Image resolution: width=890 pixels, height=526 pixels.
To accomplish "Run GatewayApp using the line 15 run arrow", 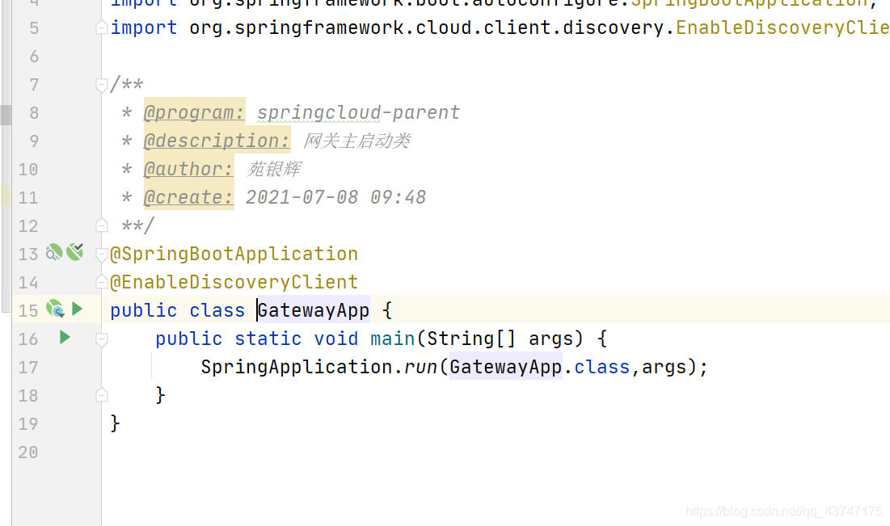I will pyautogui.click(x=77, y=309).
